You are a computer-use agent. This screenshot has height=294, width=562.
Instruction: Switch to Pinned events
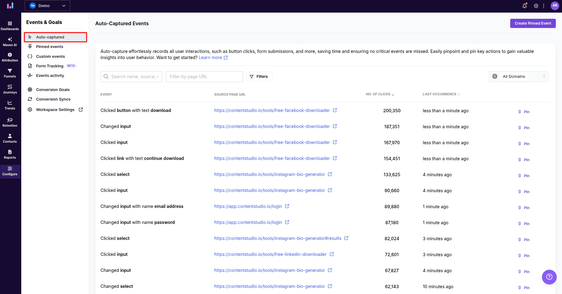[x=49, y=46]
